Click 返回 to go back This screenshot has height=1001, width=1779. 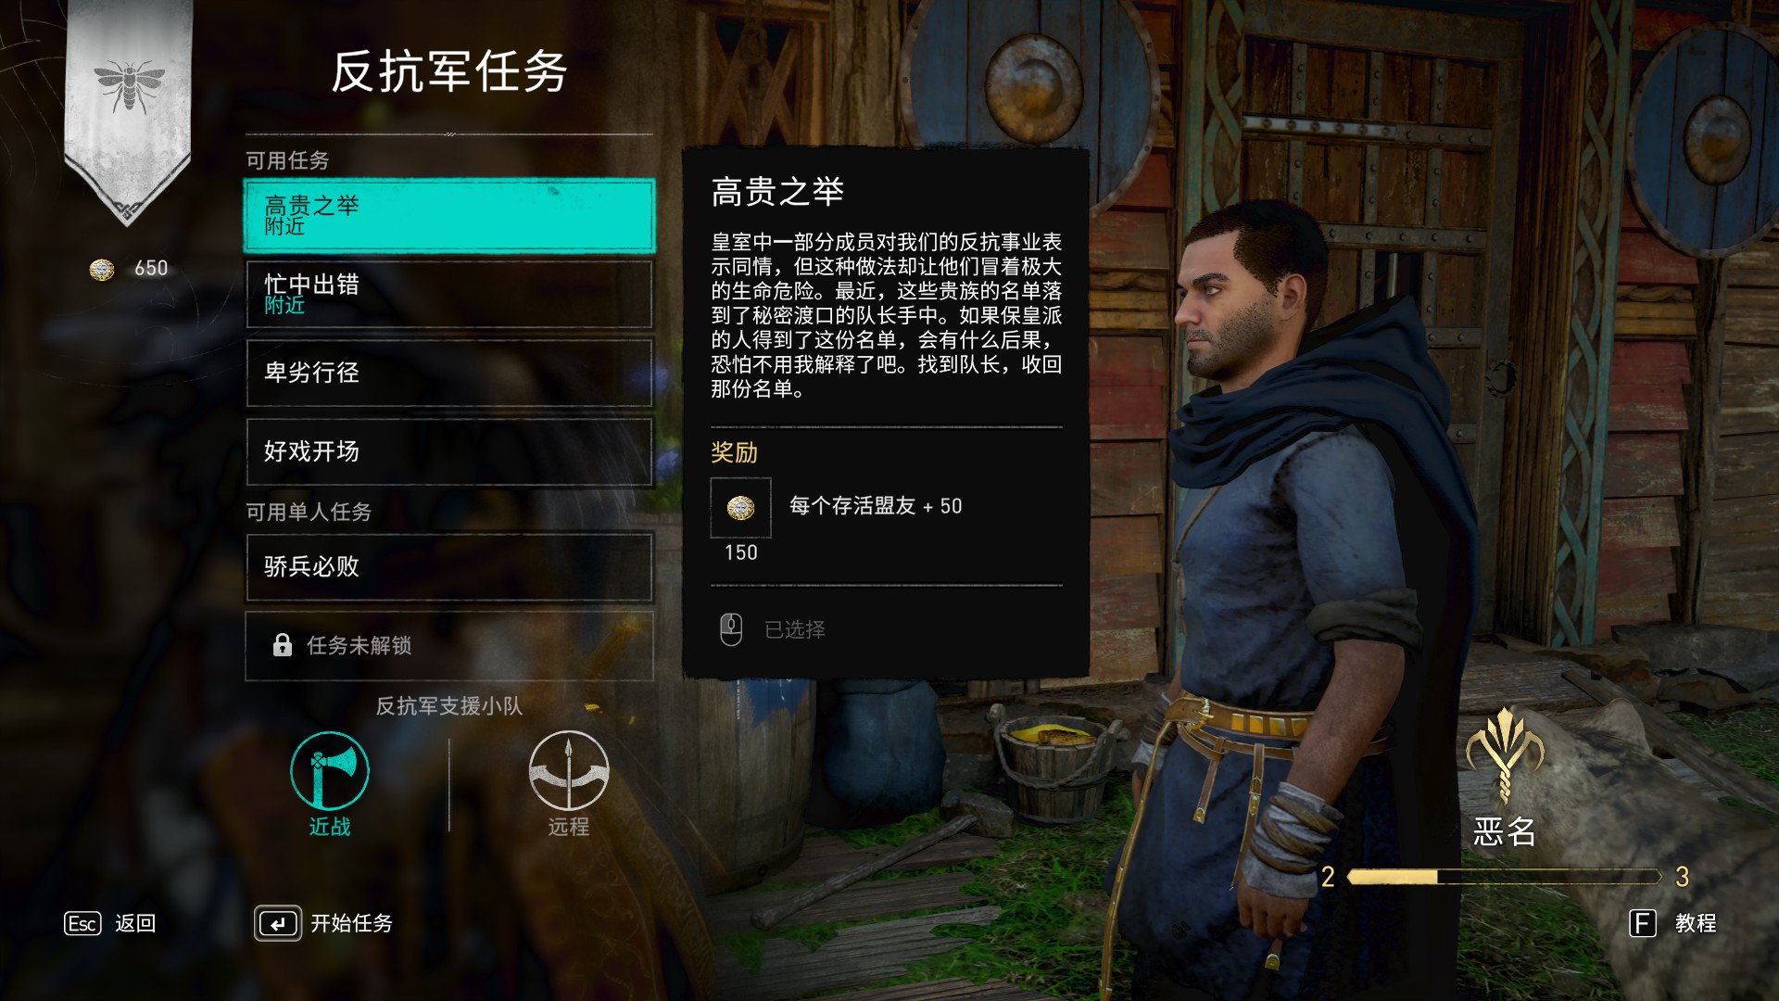point(135,923)
